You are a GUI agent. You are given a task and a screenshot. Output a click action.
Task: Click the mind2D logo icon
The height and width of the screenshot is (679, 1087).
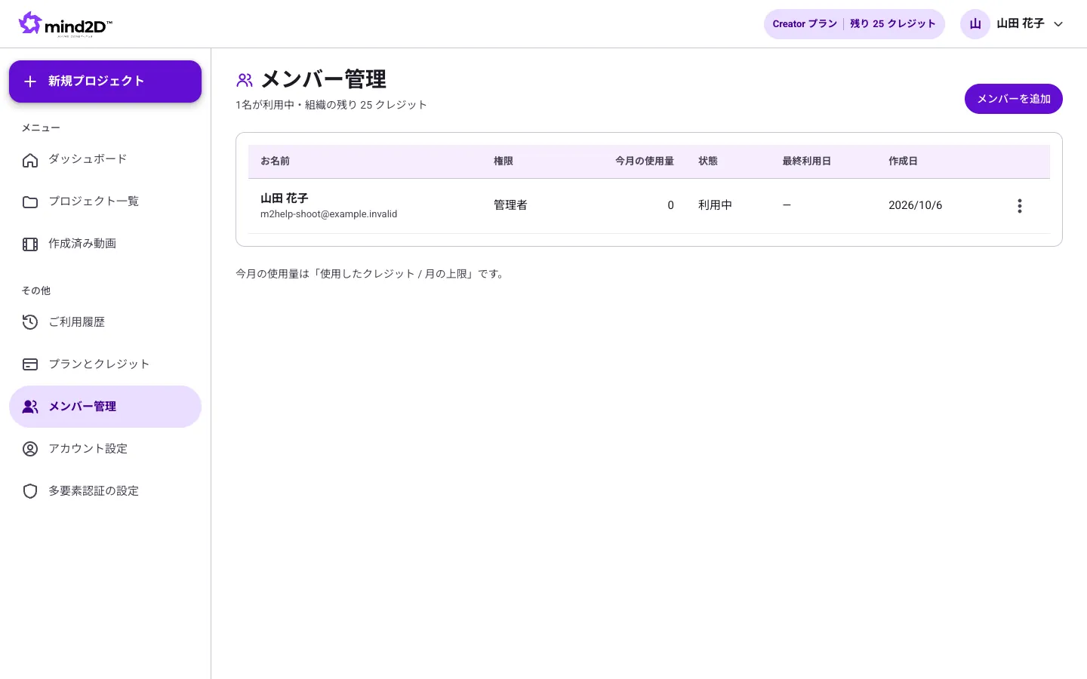click(x=30, y=23)
